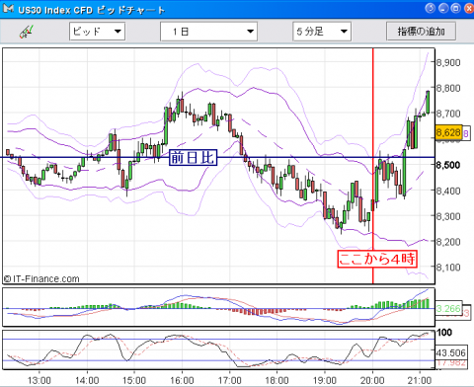
Task: Select the ここから4時 red annotation
Action: [377, 259]
